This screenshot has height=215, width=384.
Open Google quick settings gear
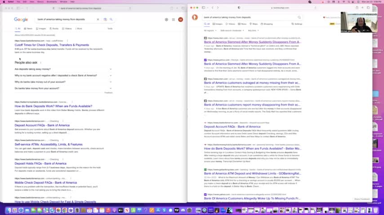click(166, 20)
